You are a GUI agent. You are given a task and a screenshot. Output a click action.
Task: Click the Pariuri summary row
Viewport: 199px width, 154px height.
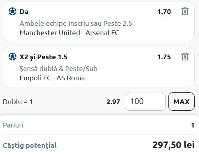[99, 125]
